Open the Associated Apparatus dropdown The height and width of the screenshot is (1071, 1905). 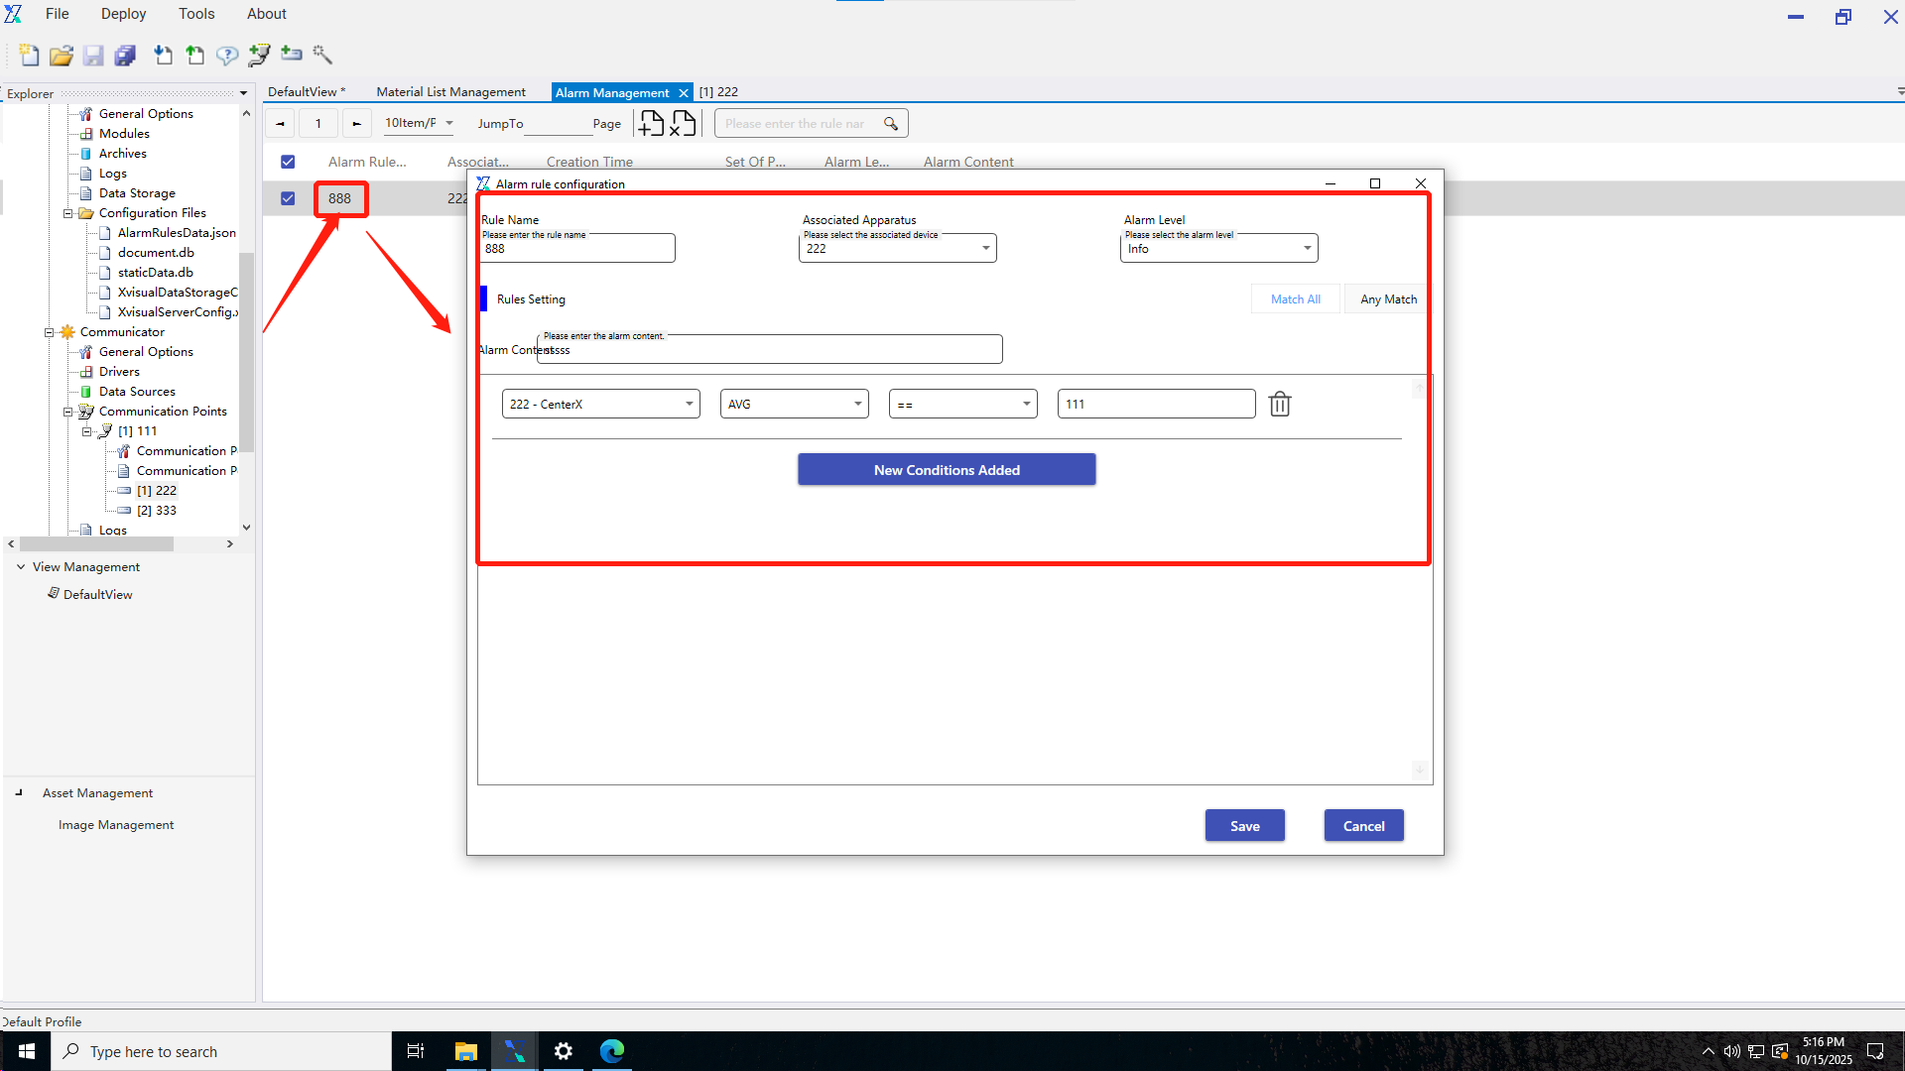[x=985, y=248]
